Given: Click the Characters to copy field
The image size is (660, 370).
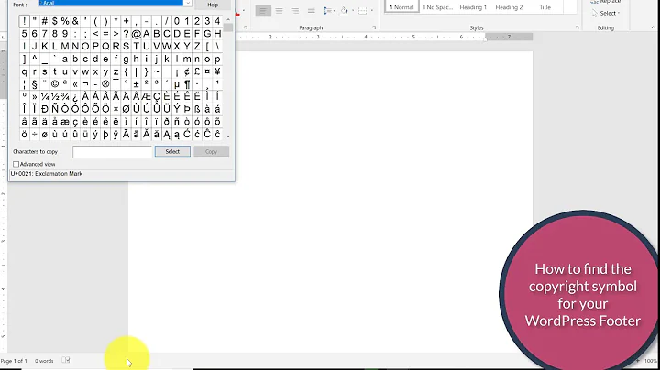Looking at the screenshot, I should (x=112, y=152).
